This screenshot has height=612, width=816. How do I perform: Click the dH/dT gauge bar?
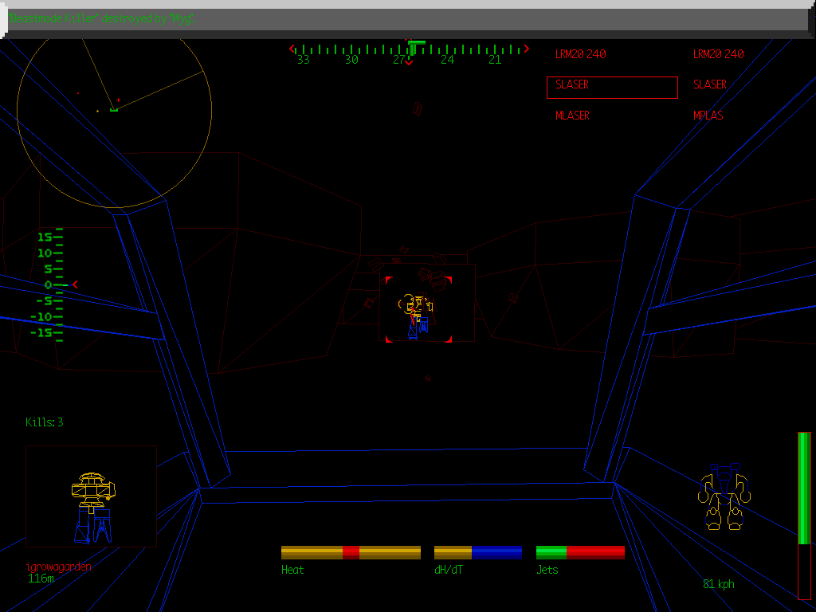point(478,552)
